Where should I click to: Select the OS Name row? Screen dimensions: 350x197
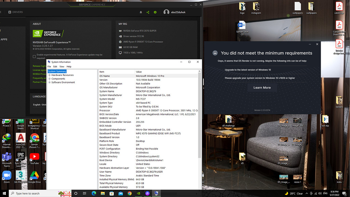148,76
